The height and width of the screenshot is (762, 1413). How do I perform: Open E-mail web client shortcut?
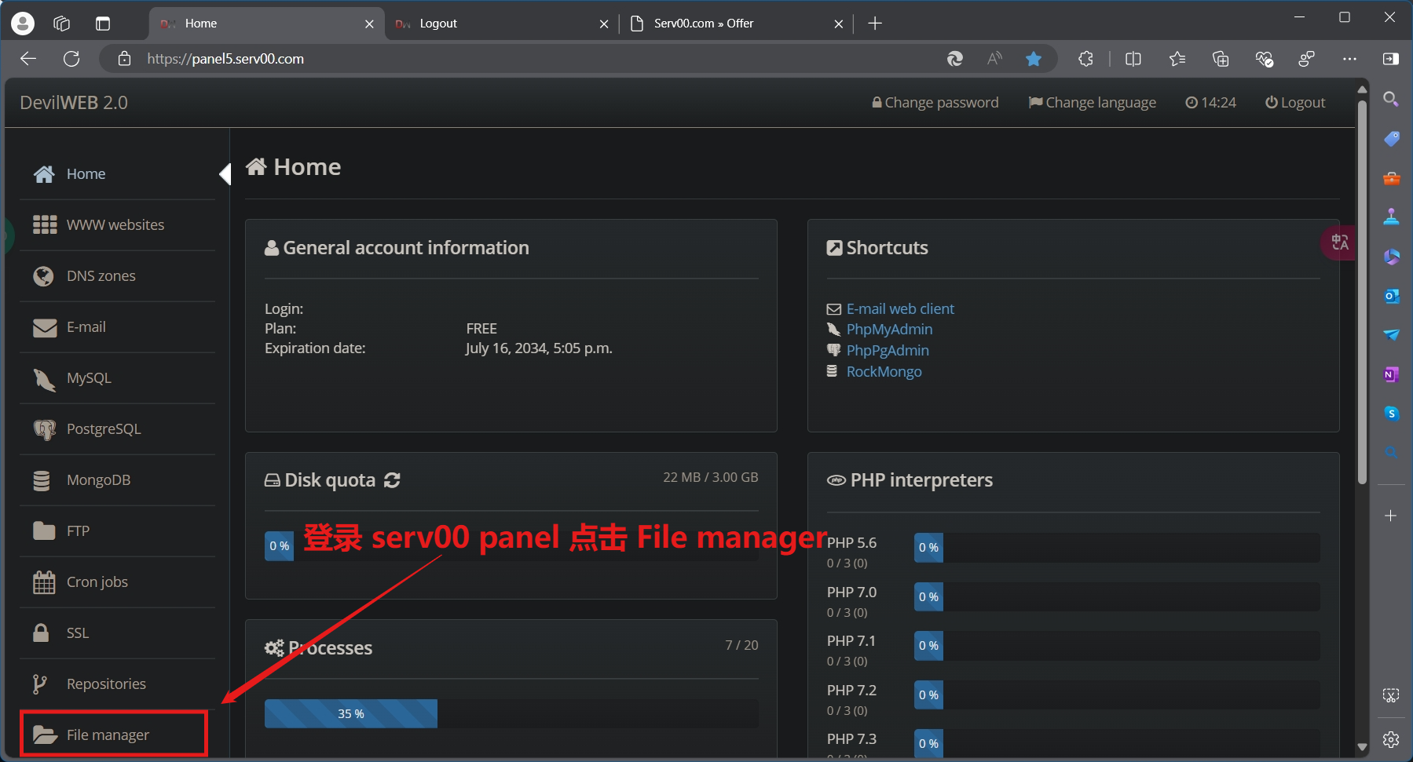tap(900, 309)
